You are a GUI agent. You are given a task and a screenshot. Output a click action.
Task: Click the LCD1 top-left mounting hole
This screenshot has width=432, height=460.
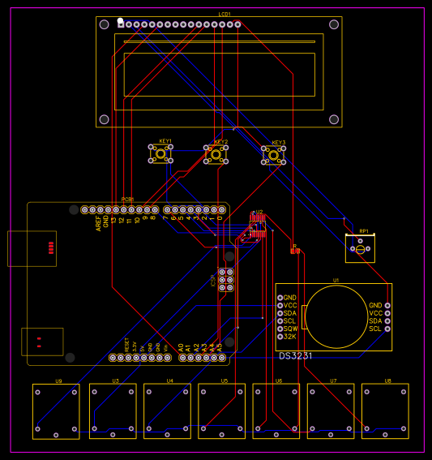pos(104,24)
